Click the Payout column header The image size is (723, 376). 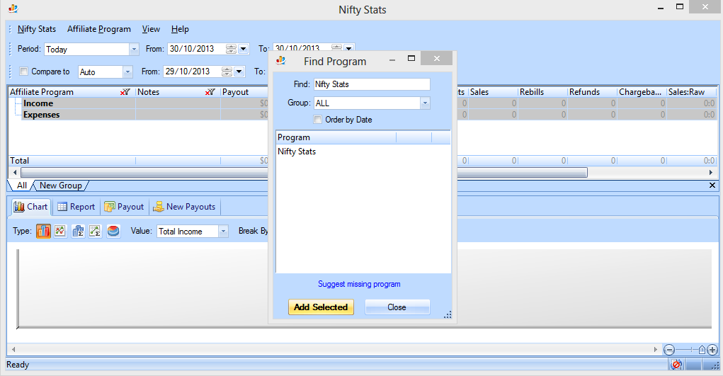(244, 92)
